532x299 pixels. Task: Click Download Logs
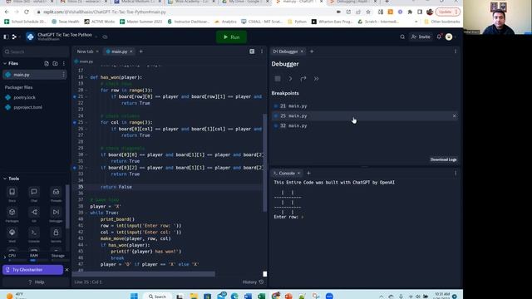[443, 159]
